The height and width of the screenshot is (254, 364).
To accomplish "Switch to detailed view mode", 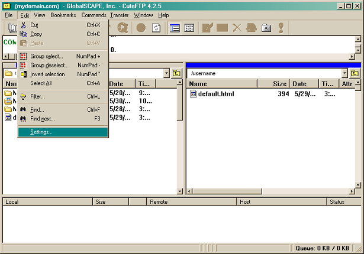I will 175,28.
